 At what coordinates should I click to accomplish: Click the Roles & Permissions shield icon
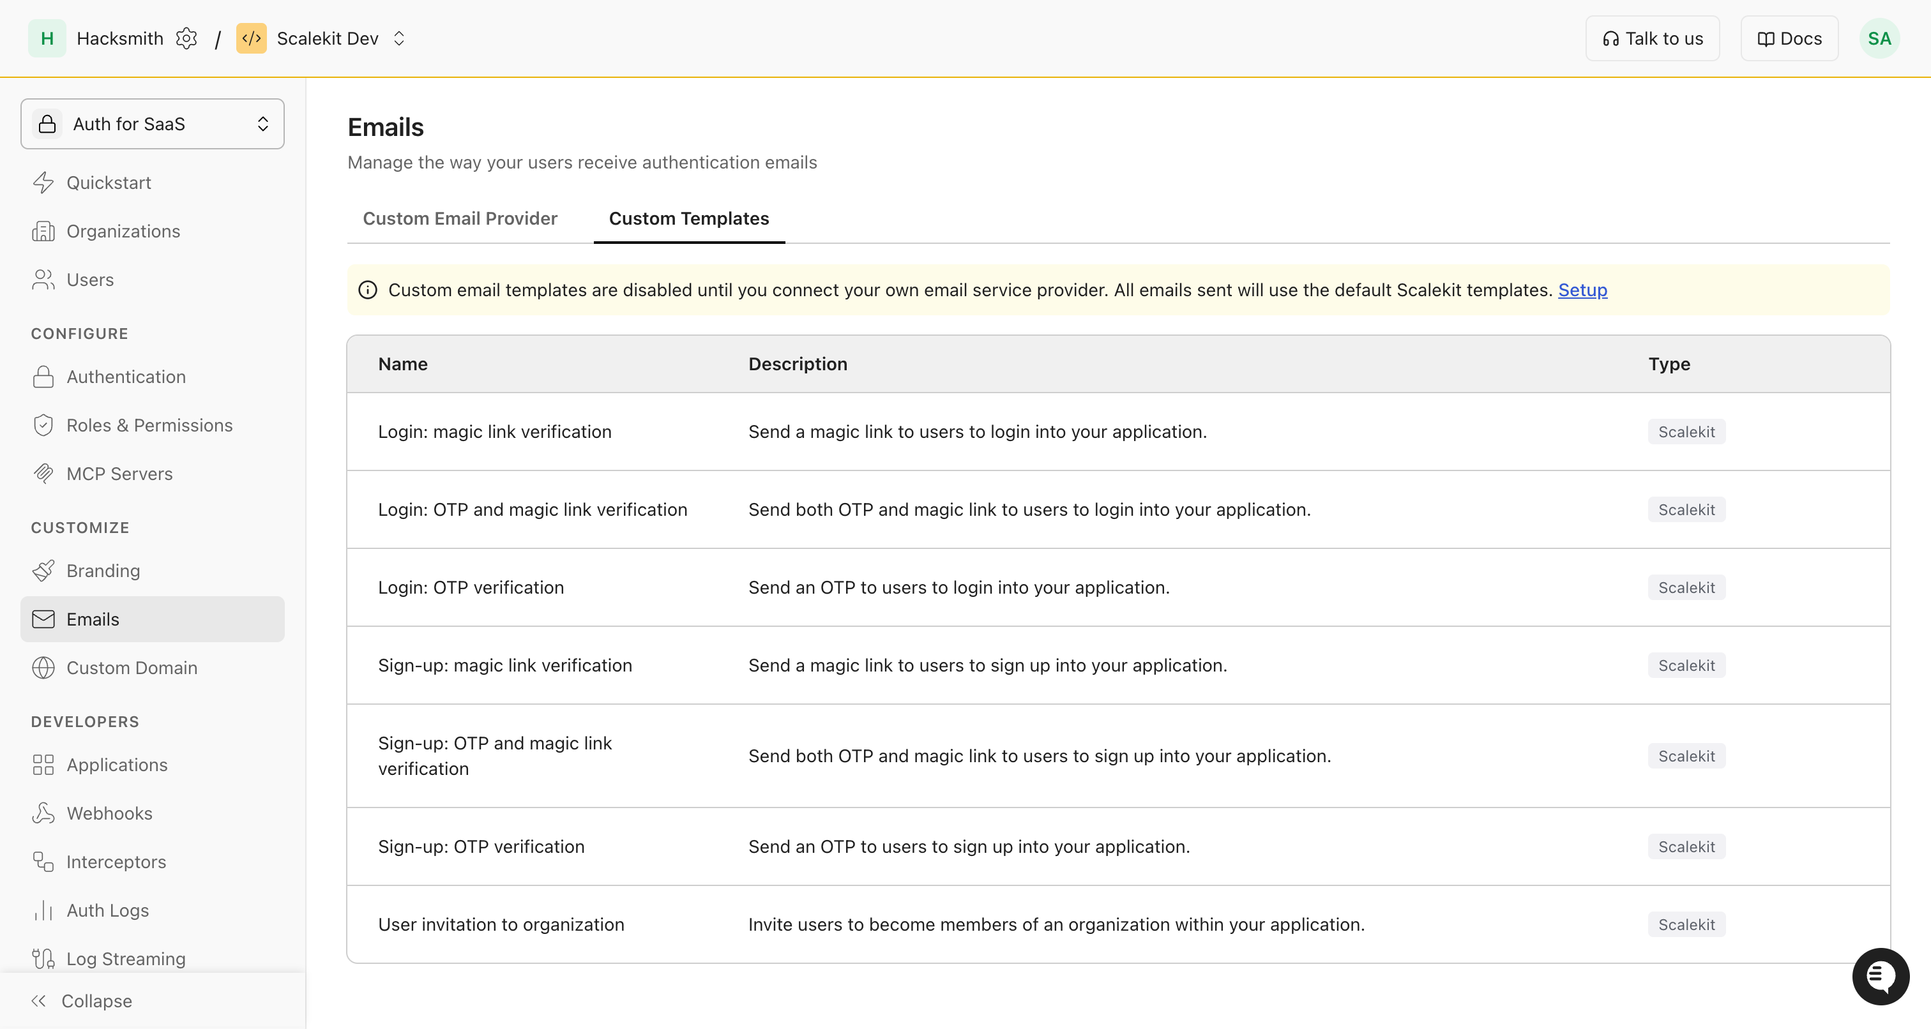[x=43, y=425]
